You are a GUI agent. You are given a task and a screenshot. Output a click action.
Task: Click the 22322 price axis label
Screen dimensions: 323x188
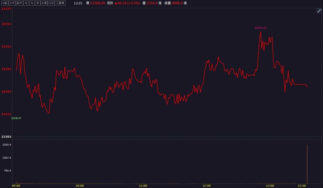[x=6, y=46]
